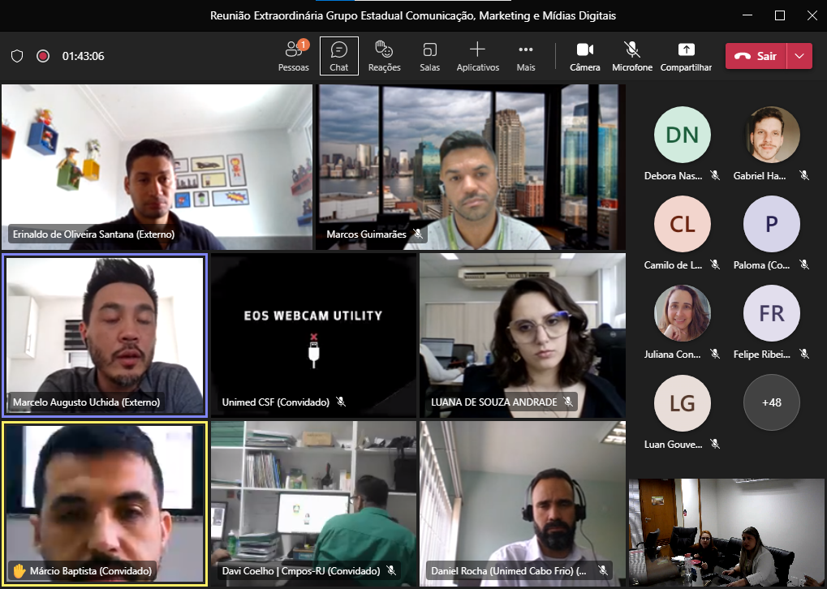This screenshot has width=827, height=589.
Task: Unmute the Microfone
Action: coord(631,56)
